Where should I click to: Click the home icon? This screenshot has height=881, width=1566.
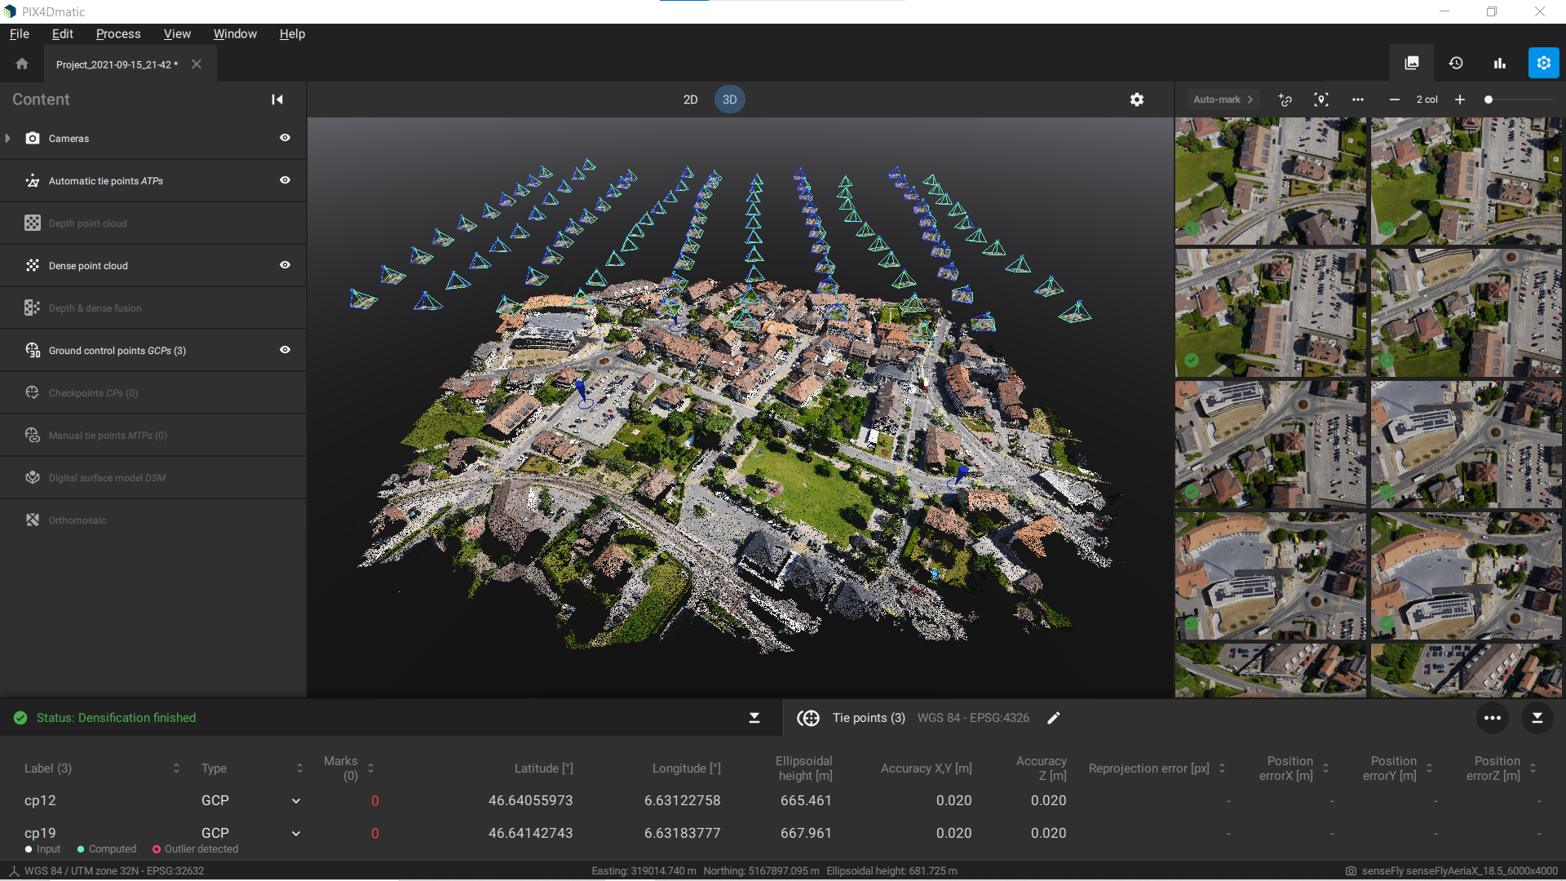point(22,64)
